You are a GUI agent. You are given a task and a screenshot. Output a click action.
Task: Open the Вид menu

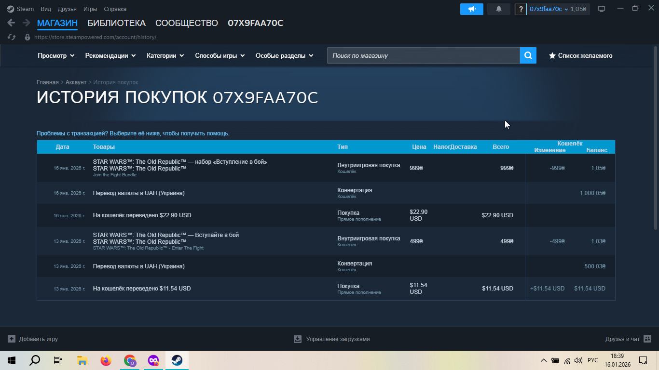(x=46, y=9)
